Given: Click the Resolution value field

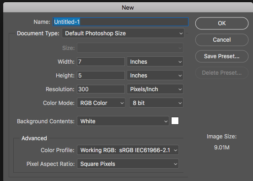Looking at the screenshot, I should 101,89.
